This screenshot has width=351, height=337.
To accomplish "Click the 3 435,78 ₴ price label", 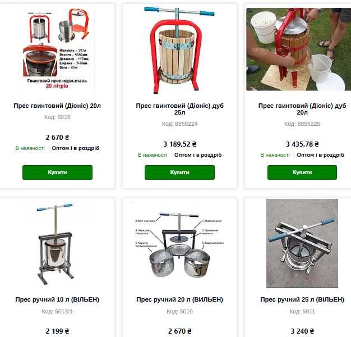I will [x=302, y=144].
